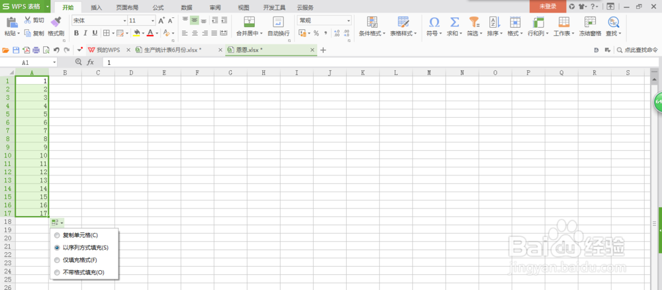Open the font name dropdown (宋体)
Viewport: 662px width, 290px height.
(x=124, y=21)
